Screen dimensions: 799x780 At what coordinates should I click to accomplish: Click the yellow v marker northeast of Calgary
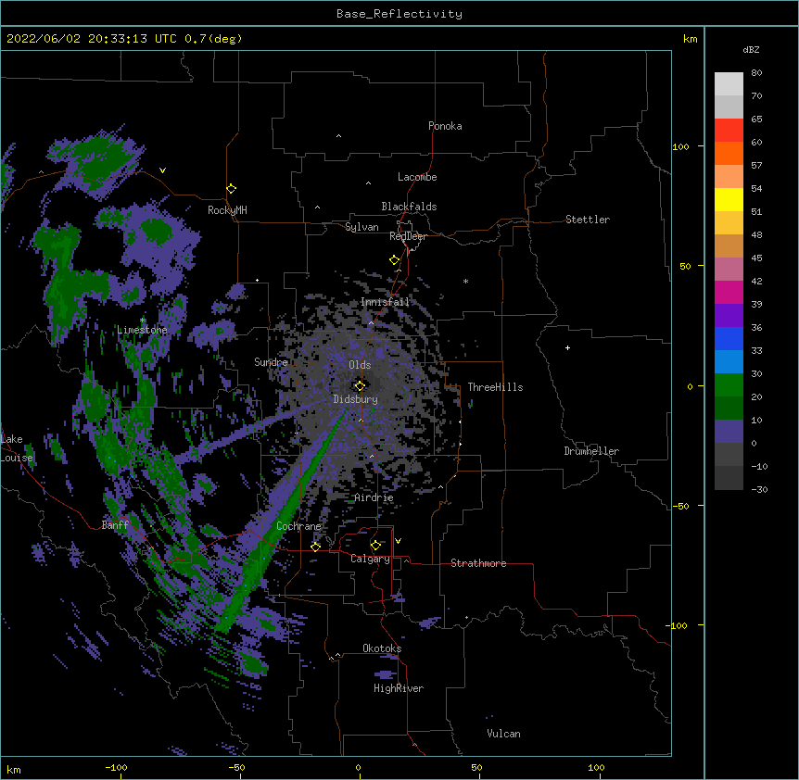pos(398,541)
